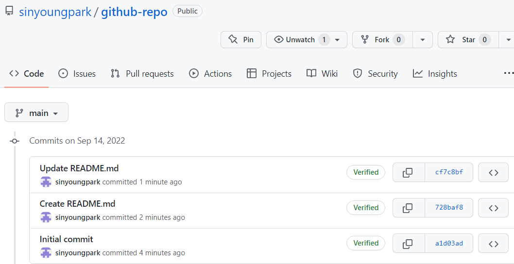This screenshot has width=514, height=264.
Task: Browse repository at commit a1d03ad
Action: [493, 243]
